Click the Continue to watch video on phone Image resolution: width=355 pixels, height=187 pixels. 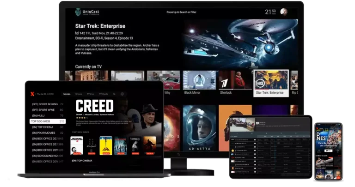coord(324,162)
